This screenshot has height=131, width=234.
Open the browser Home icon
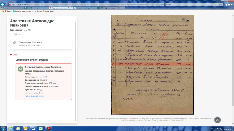(226, 5)
